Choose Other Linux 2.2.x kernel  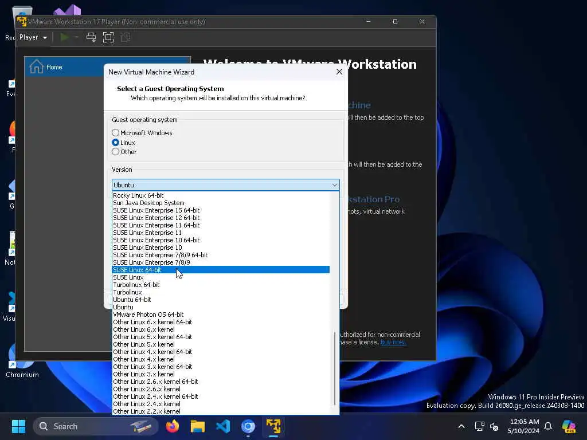coord(221,411)
